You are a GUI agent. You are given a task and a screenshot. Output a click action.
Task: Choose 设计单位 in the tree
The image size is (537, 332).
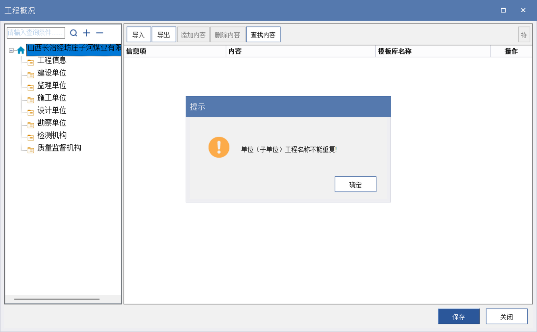tap(52, 110)
